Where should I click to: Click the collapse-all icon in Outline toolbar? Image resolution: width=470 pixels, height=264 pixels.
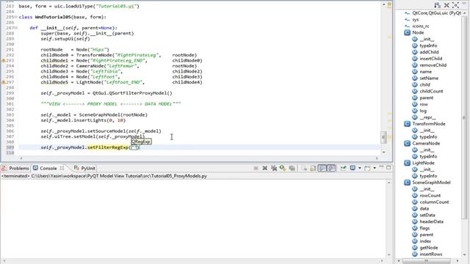(455, 5)
